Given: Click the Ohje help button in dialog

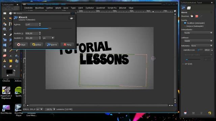Looking at the screenshot, I should [21, 45].
